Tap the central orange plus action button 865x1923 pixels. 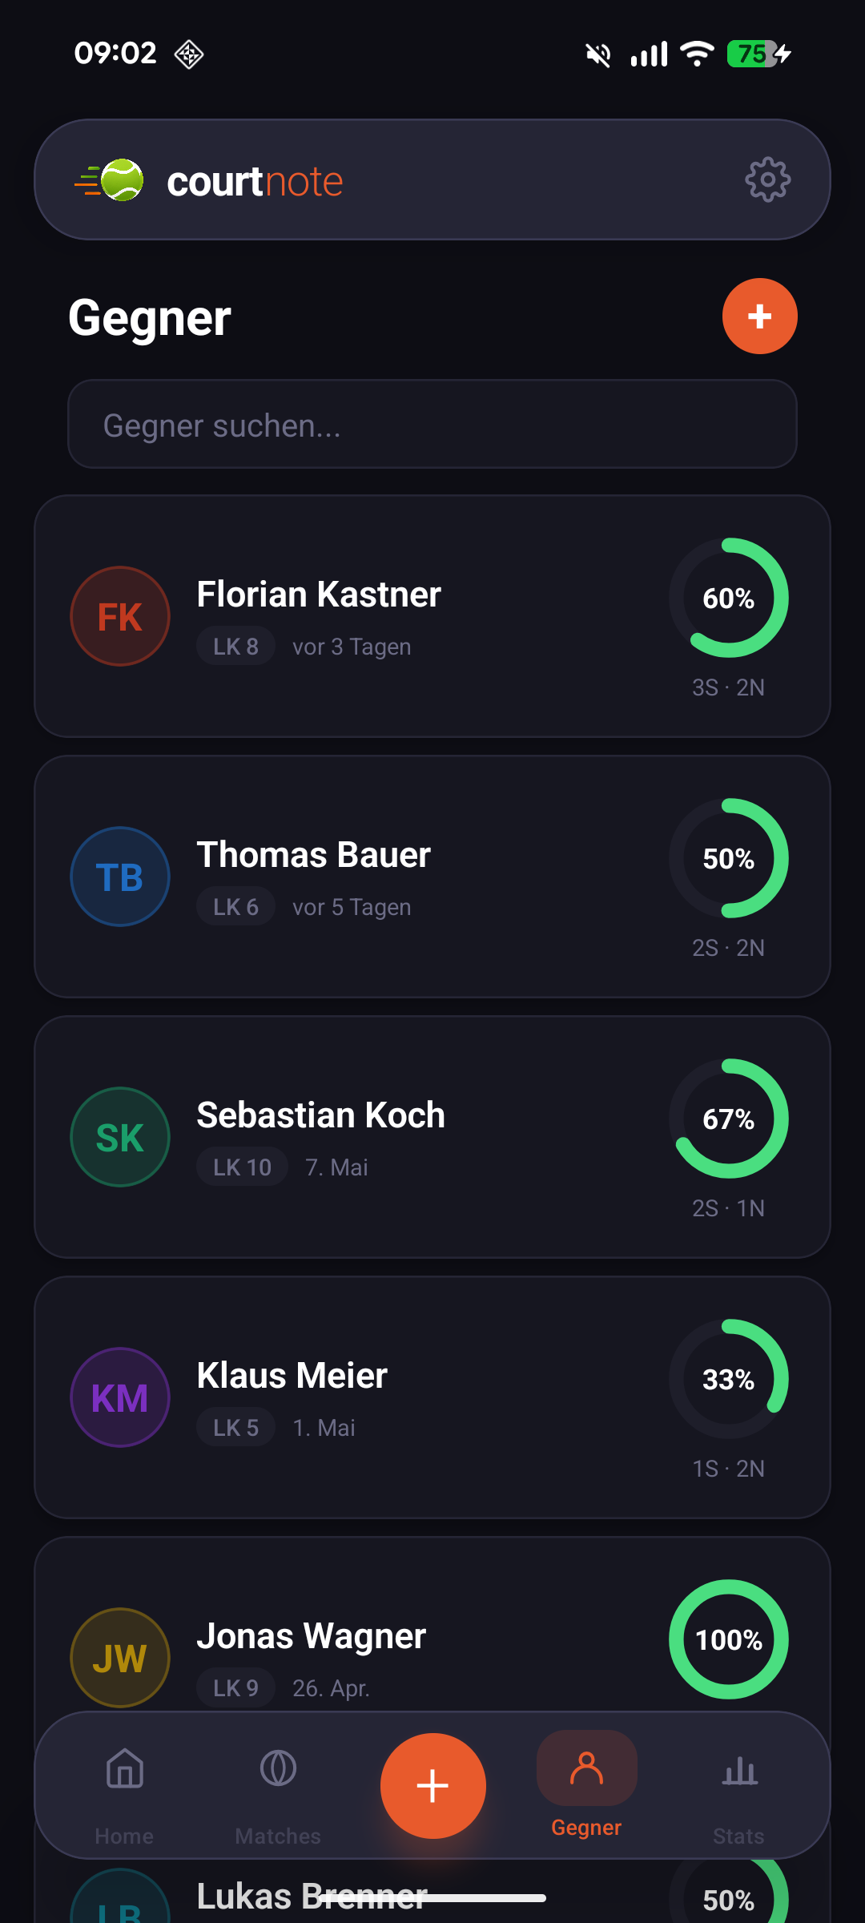pyautogui.click(x=432, y=1785)
